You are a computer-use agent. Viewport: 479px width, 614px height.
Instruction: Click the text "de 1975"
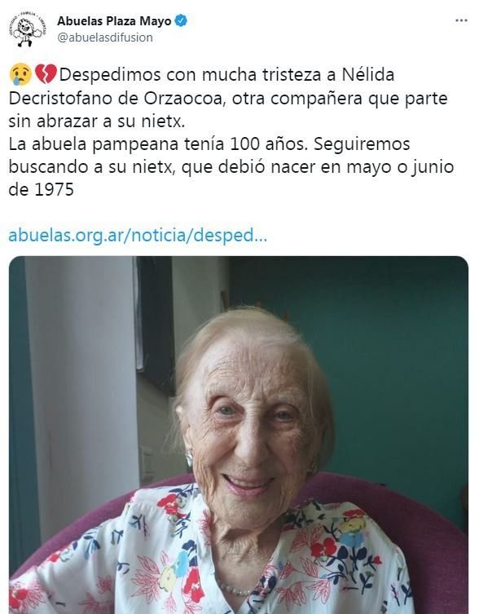41,190
